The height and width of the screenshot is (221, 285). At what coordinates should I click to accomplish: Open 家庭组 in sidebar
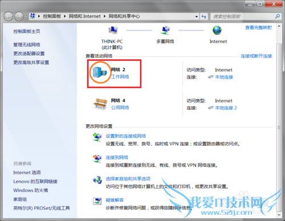tap(20, 199)
